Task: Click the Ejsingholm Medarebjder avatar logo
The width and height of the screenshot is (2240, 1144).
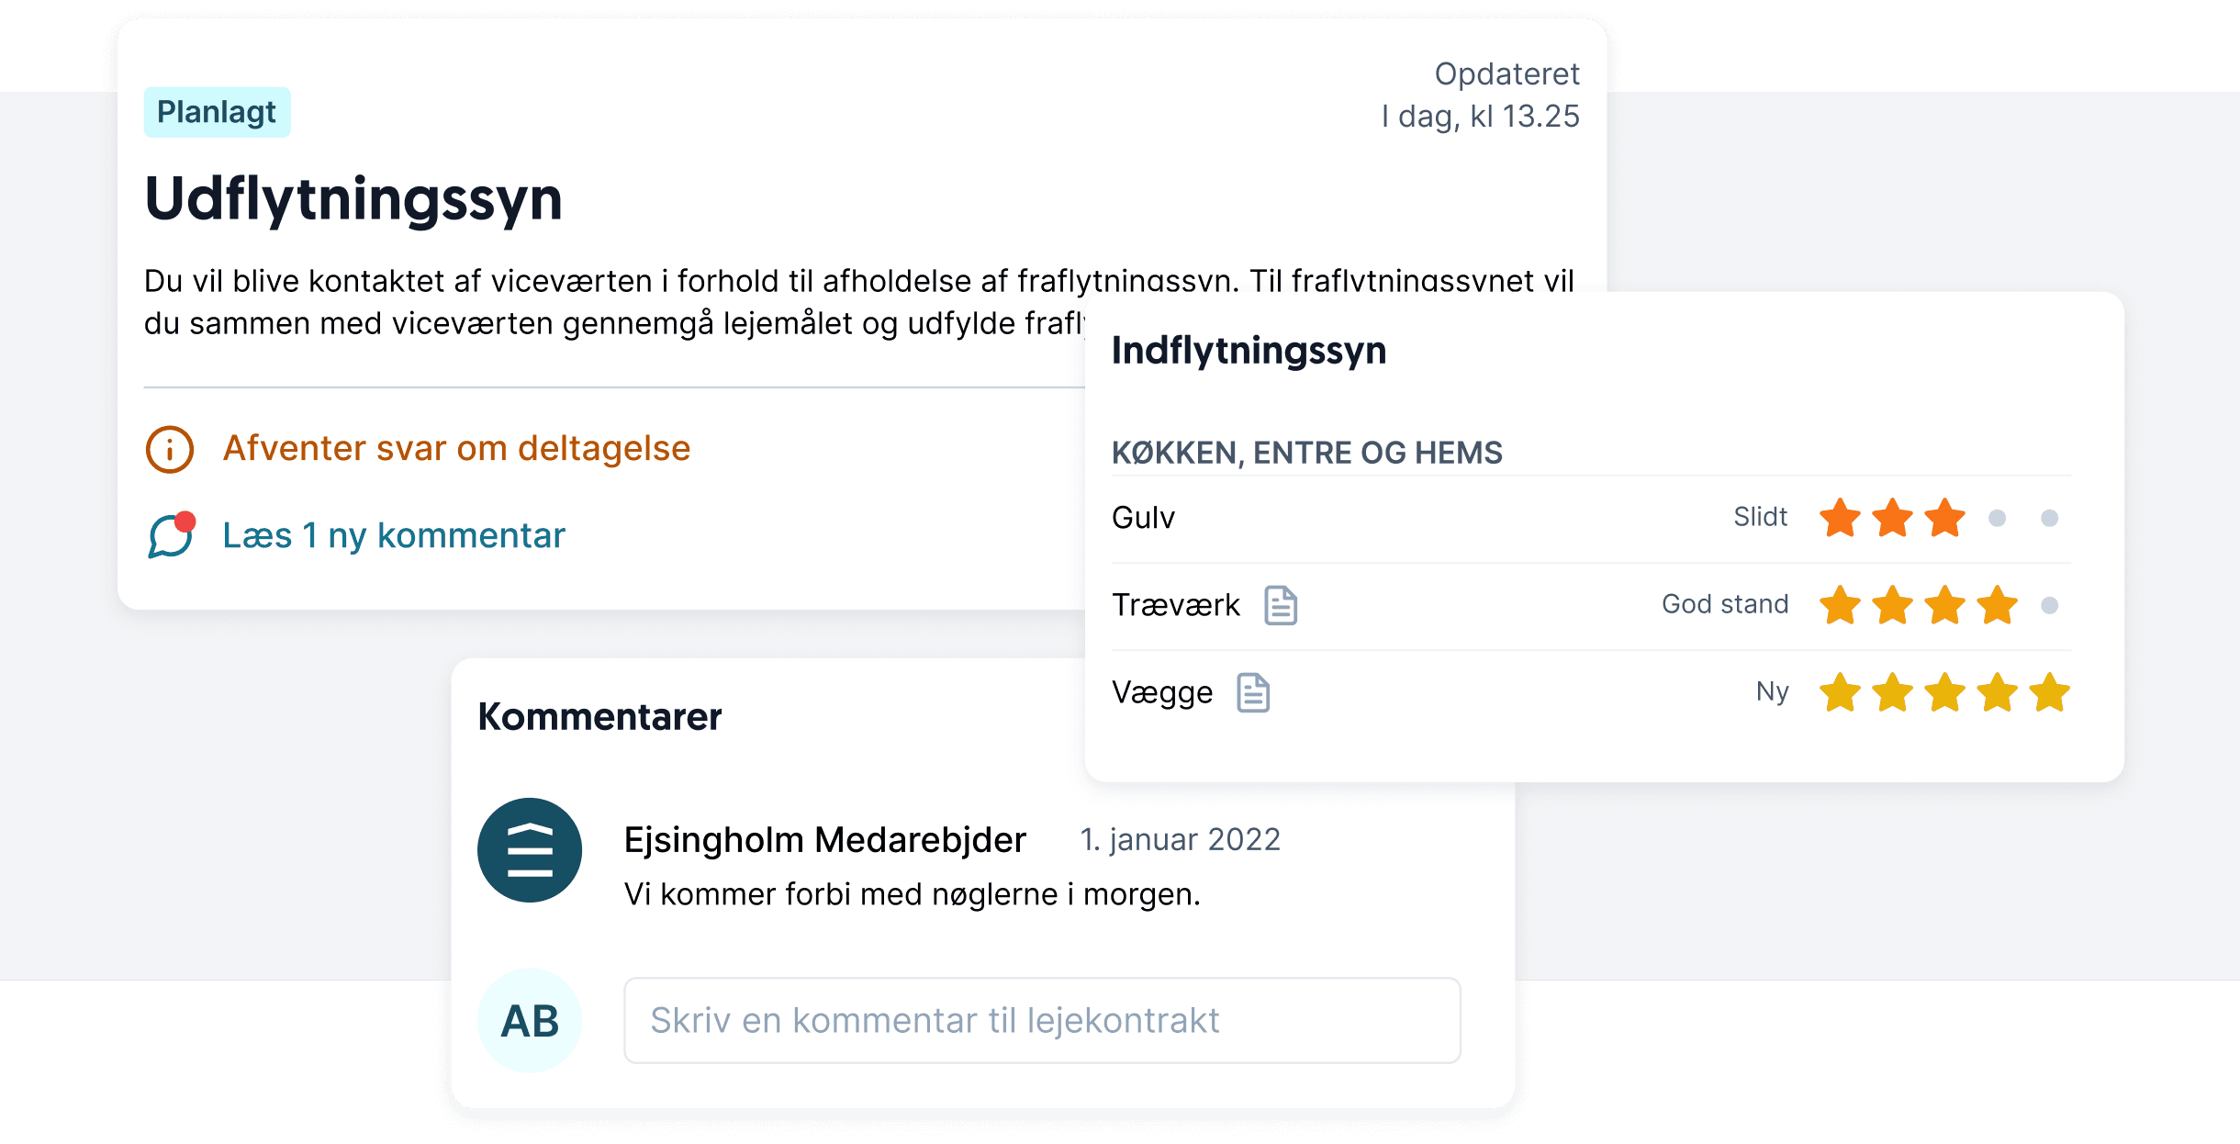Action: point(530,850)
